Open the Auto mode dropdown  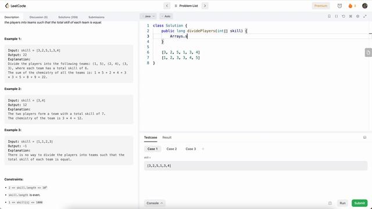(166, 16)
